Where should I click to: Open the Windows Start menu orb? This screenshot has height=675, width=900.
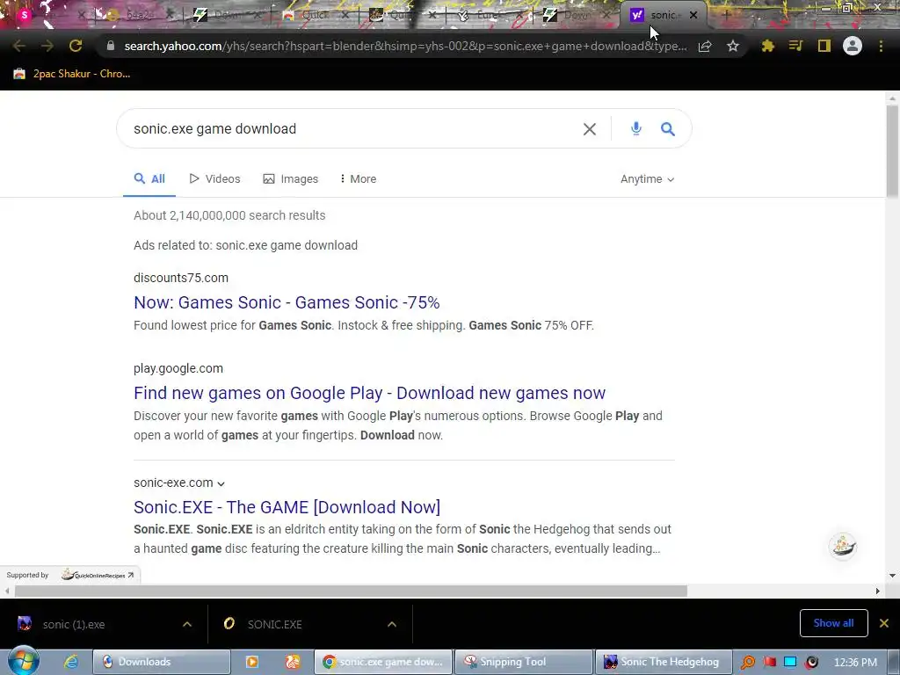click(x=22, y=661)
